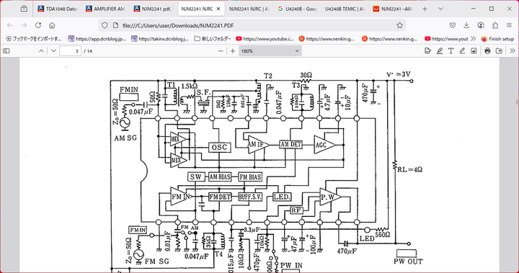Select the add text tool
The width and height of the screenshot is (519, 273).
pyautogui.click(x=451, y=51)
